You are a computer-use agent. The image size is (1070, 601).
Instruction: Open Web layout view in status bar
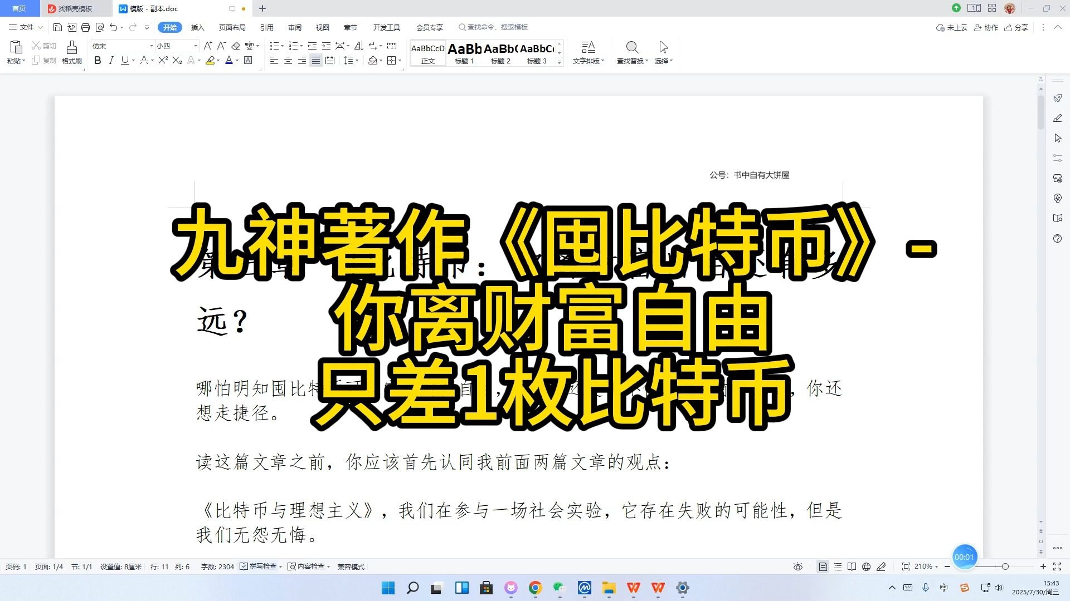coord(866,566)
